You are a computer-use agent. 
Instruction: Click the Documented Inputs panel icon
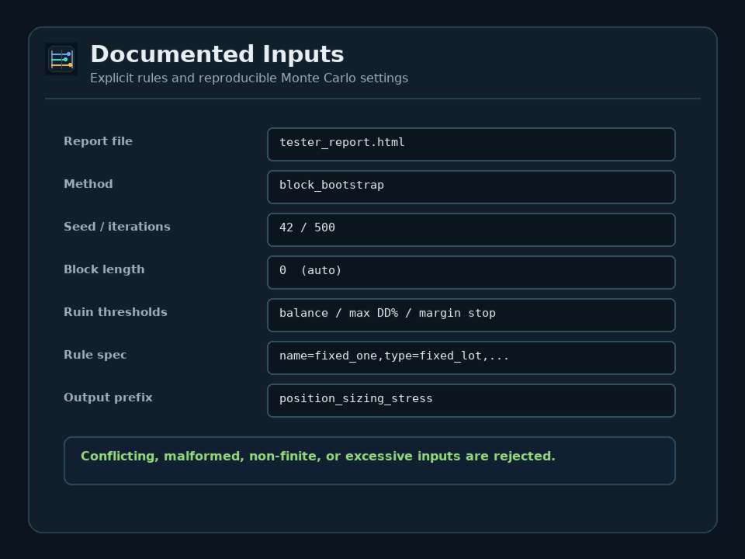(61, 59)
